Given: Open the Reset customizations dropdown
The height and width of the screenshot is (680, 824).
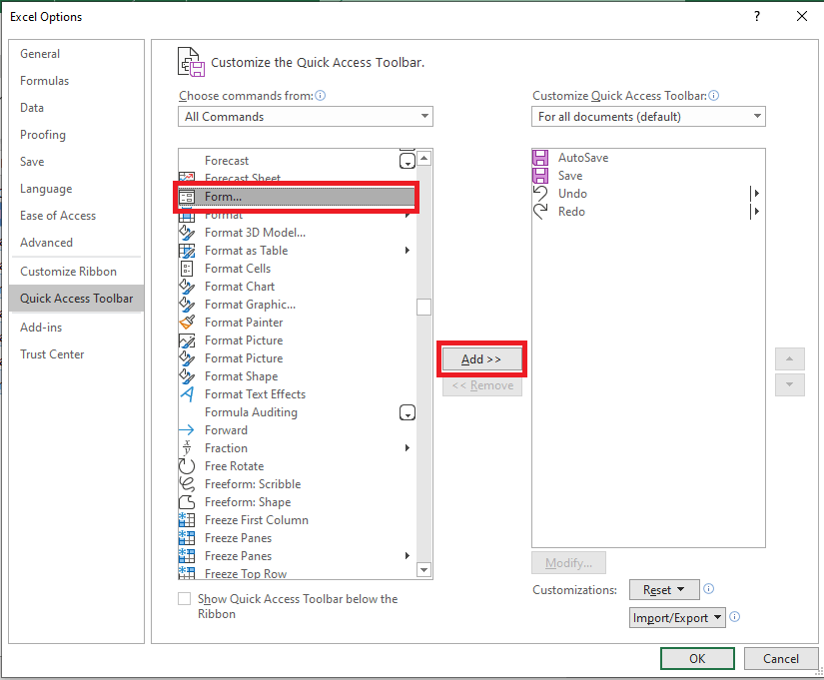Looking at the screenshot, I should [664, 589].
